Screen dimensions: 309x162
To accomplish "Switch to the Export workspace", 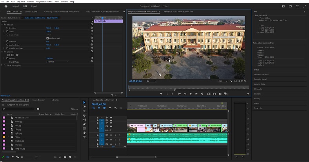I will point(34,6).
